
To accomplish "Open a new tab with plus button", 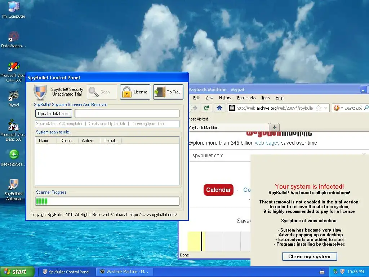I will pos(274,127).
